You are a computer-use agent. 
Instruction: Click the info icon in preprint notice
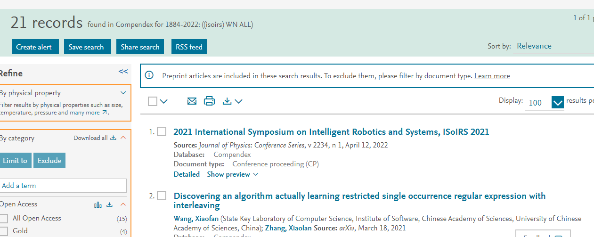(149, 75)
